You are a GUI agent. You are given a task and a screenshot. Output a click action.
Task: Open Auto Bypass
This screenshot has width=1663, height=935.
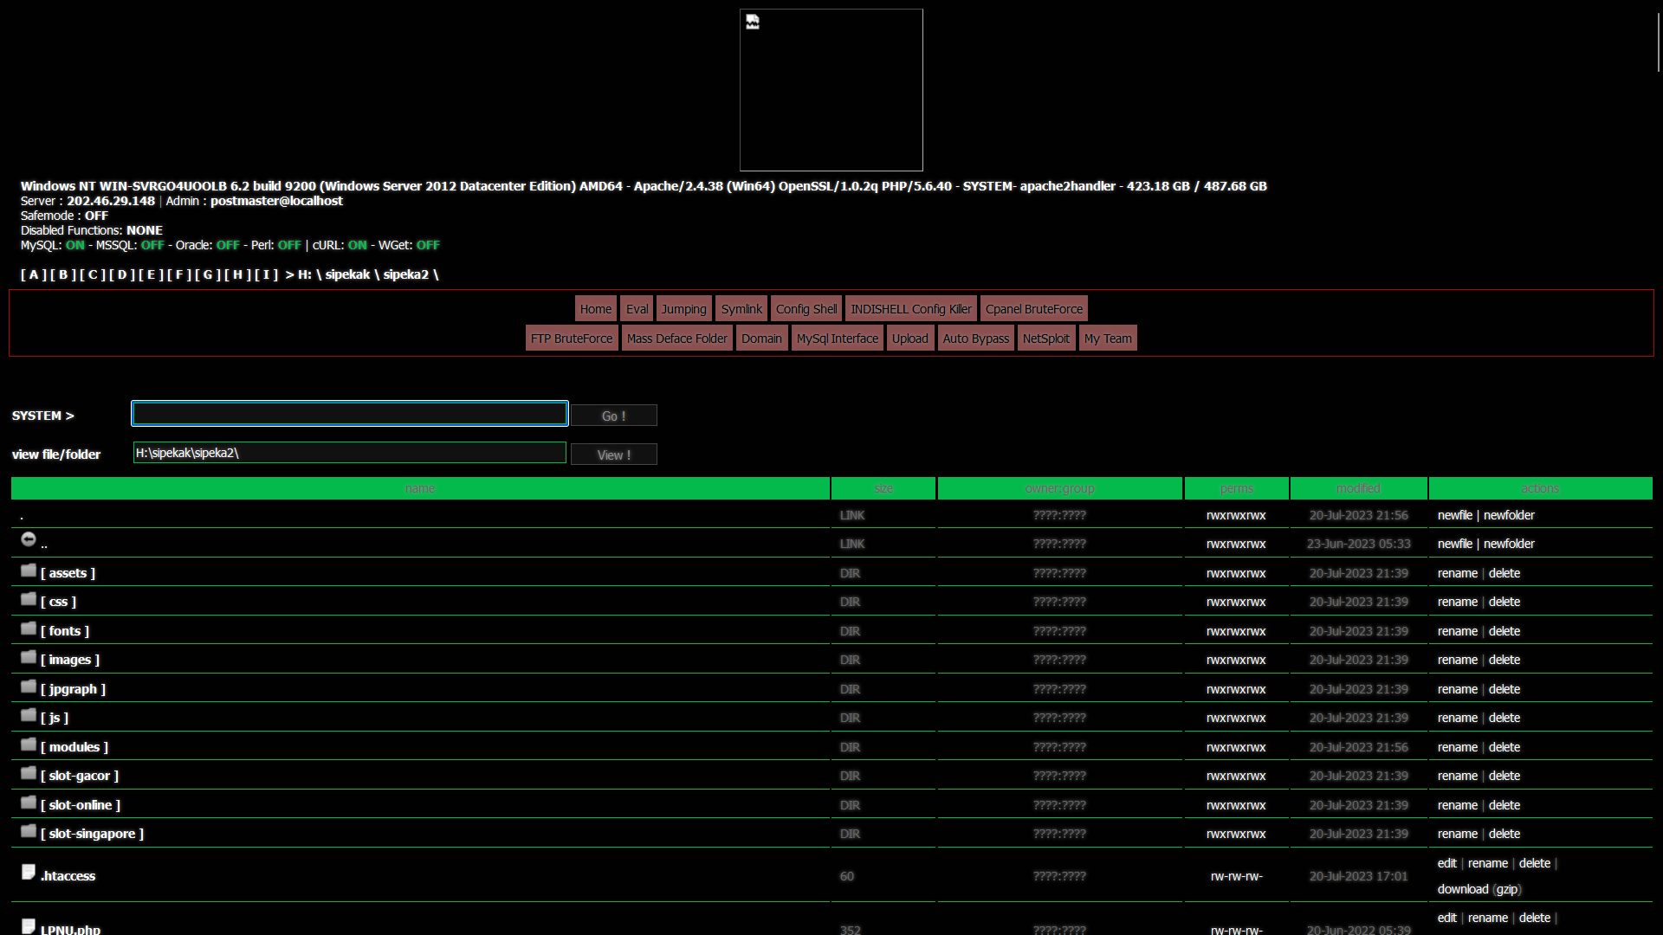click(976, 339)
